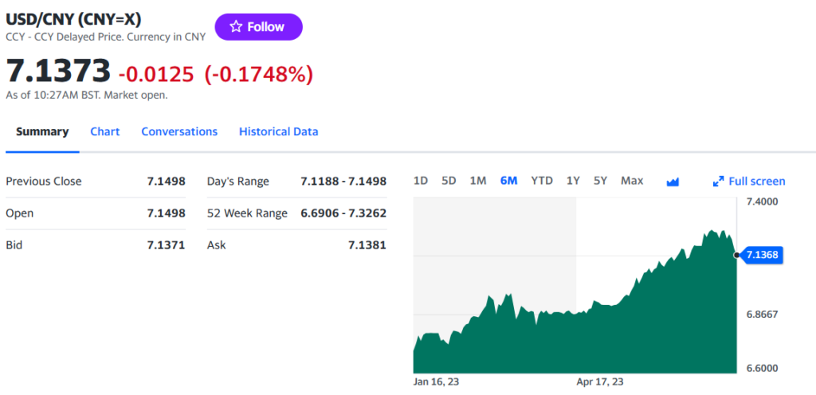Viewport: 816px width, 395px height.
Task: Follow the USD/CNY currency pair
Action: coord(258,27)
